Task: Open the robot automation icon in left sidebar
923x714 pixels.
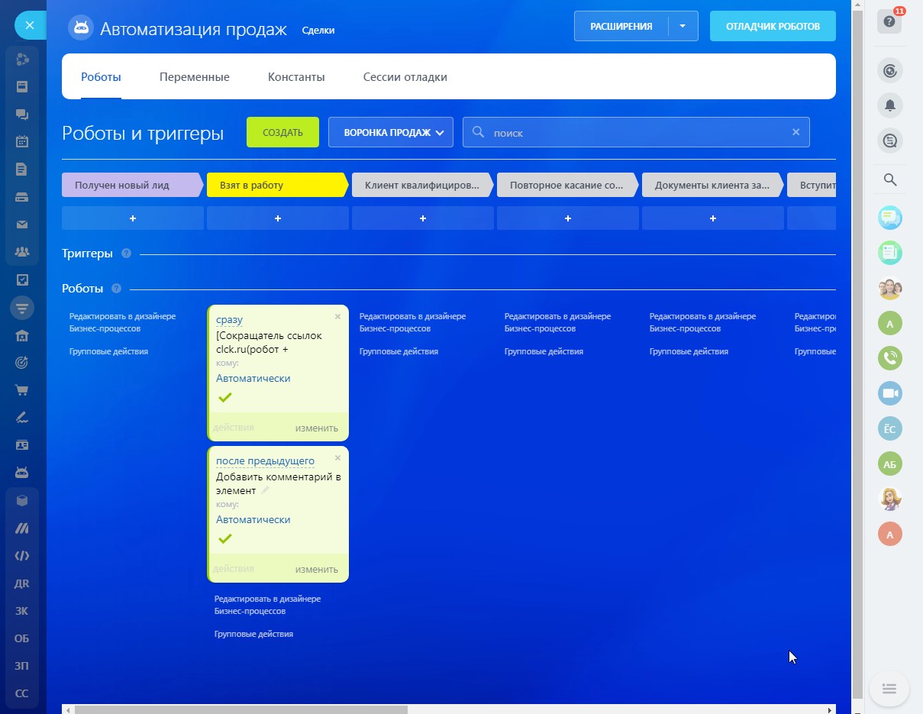Action: (22, 473)
